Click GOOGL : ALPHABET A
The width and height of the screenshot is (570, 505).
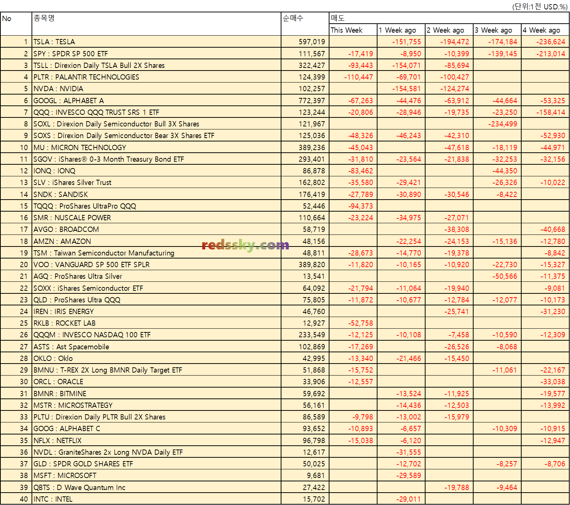[69, 101]
